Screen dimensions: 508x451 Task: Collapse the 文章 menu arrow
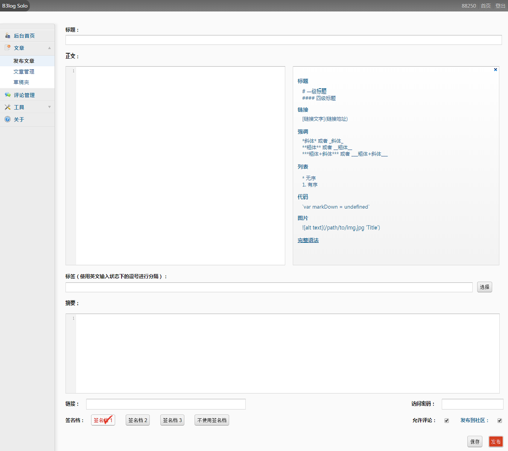point(49,48)
